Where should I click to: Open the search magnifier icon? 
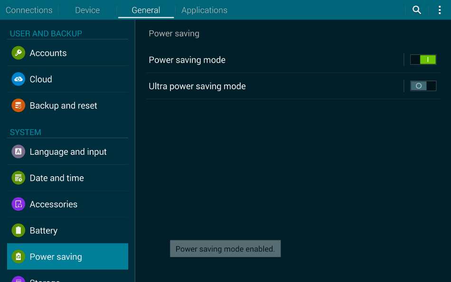416,10
